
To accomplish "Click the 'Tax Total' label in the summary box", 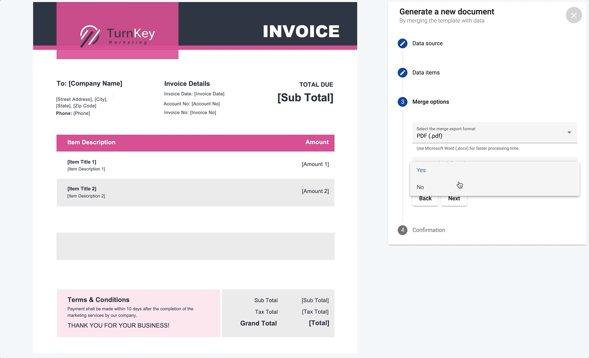I will (266, 312).
